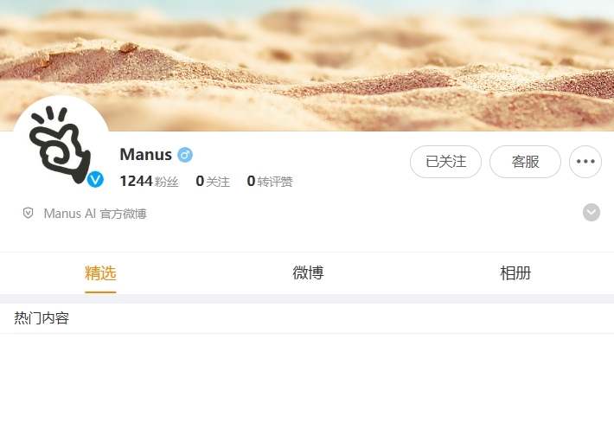The height and width of the screenshot is (442, 614).
Task: Expand profile details with the gray chevron
Action: coord(592,213)
